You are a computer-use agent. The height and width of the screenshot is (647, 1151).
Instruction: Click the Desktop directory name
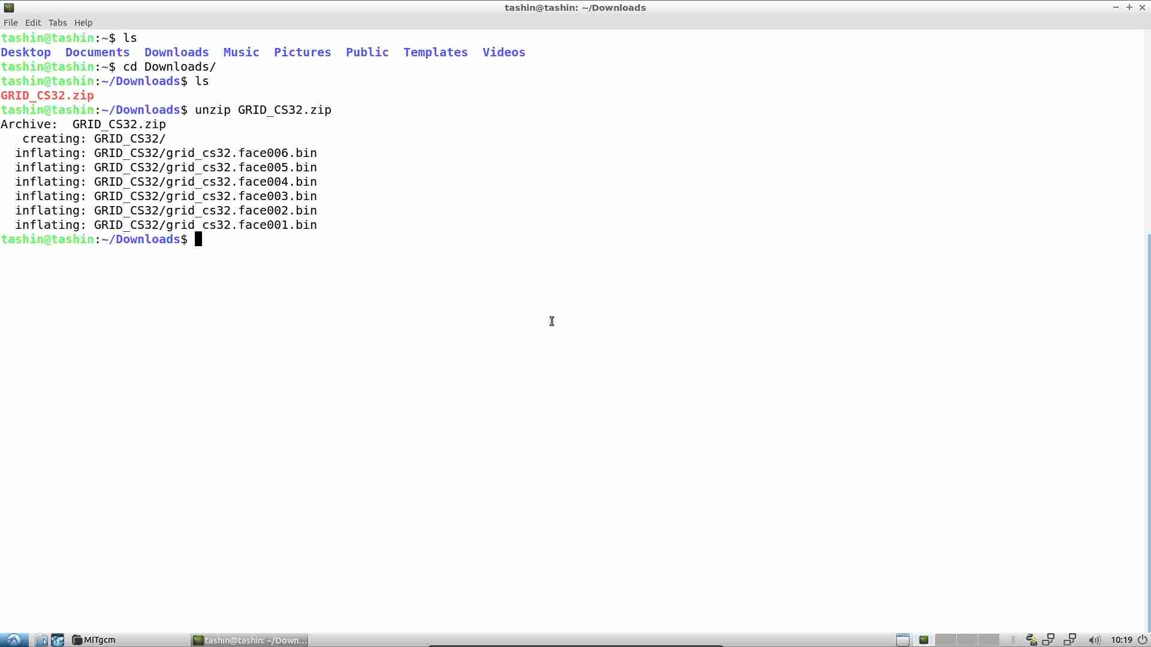pos(26,52)
